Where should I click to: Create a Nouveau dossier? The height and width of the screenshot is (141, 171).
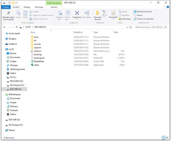click(x=98, y=15)
